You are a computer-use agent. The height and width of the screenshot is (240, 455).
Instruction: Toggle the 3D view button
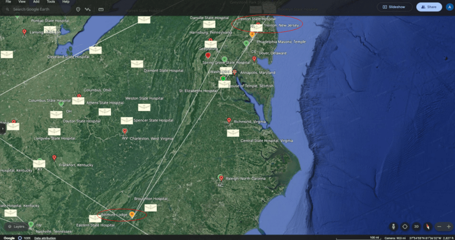[417, 226]
